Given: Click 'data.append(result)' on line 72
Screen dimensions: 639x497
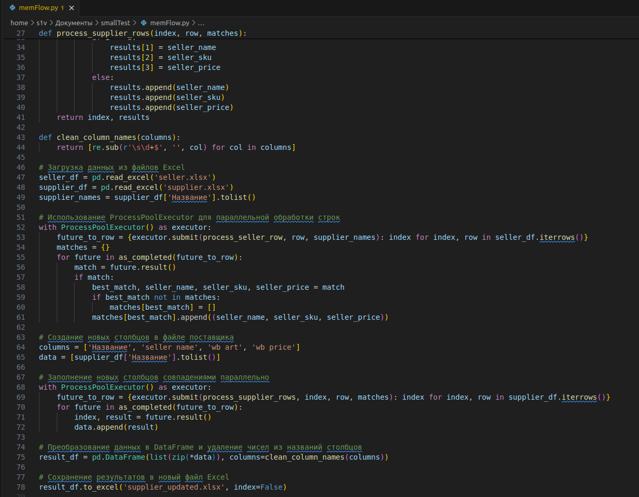Looking at the screenshot, I should click(x=116, y=427).
